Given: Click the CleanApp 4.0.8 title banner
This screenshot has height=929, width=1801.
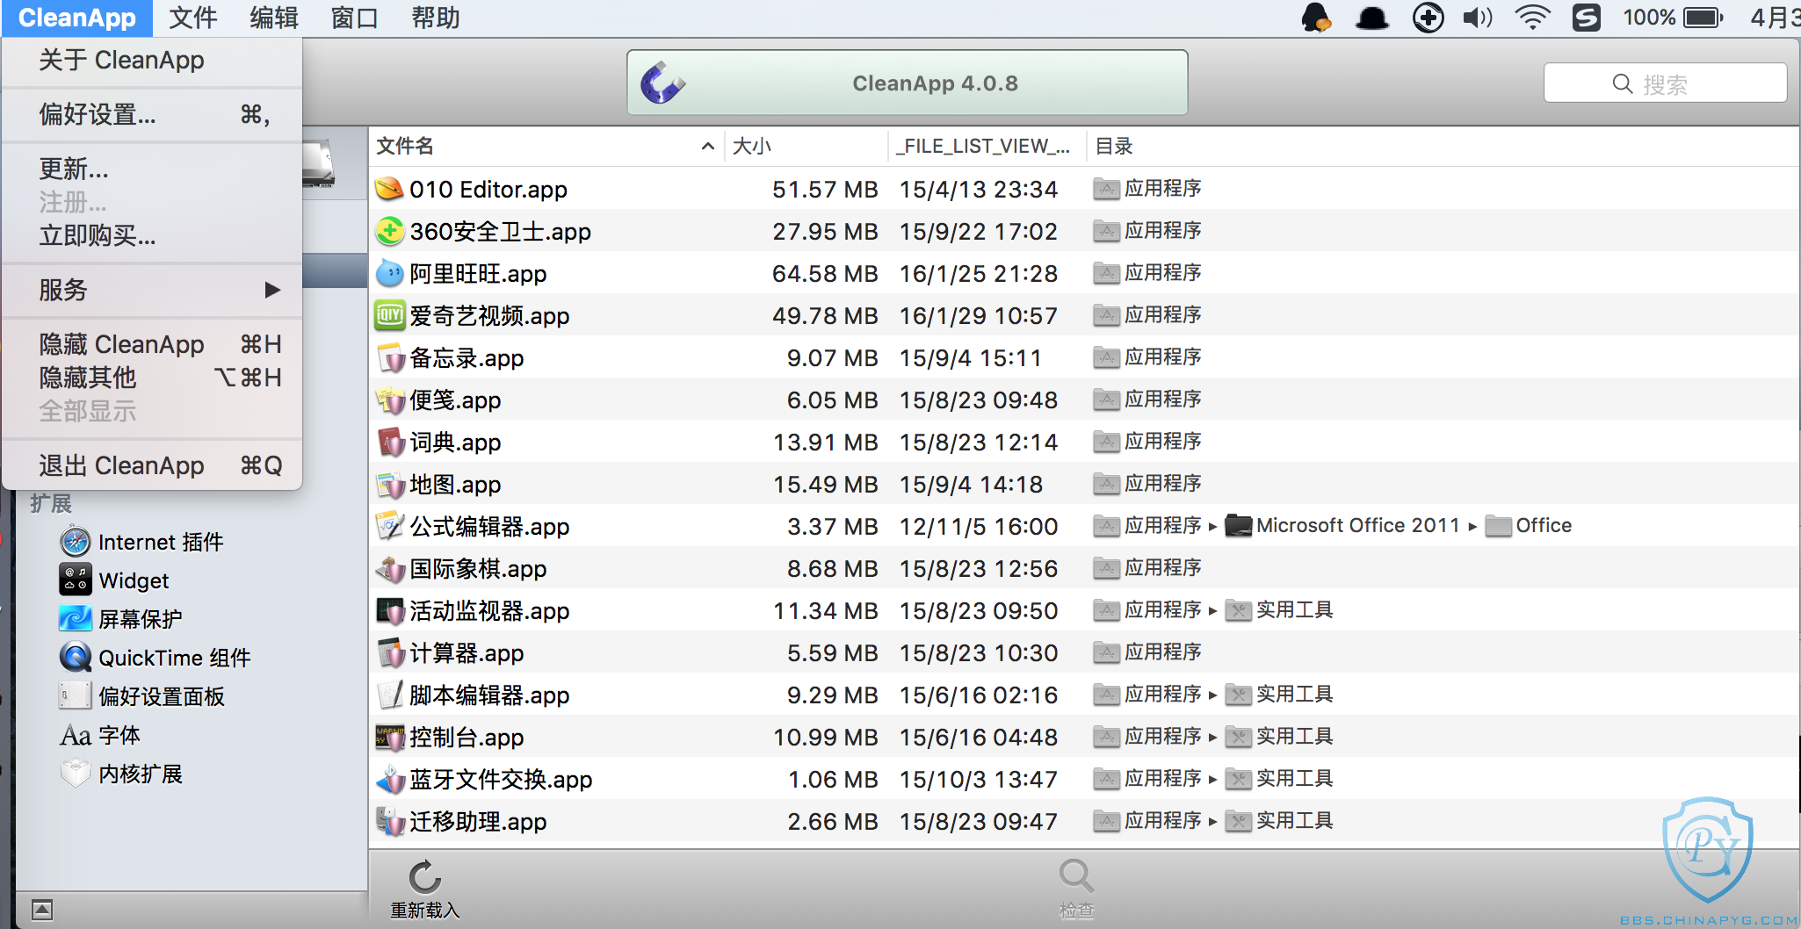Looking at the screenshot, I should [908, 83].
